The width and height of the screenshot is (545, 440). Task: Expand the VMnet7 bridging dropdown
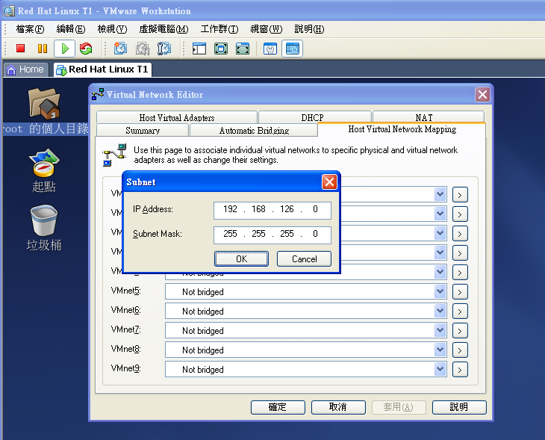pyautogui.click(x=440, y=330)
